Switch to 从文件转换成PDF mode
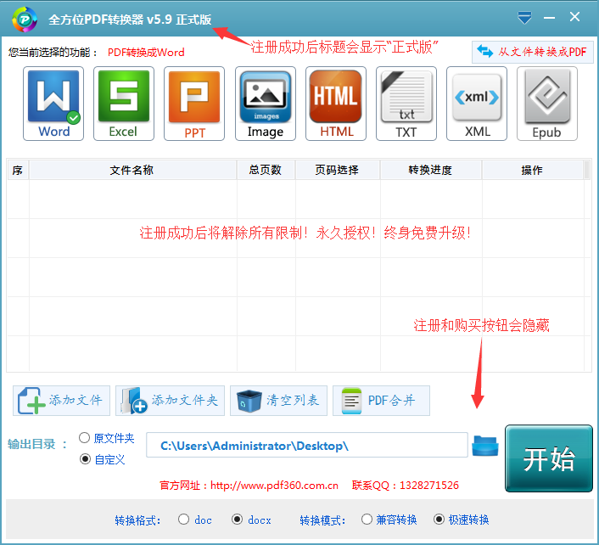Screen dimensions: 599x545 tap(533, 52)
